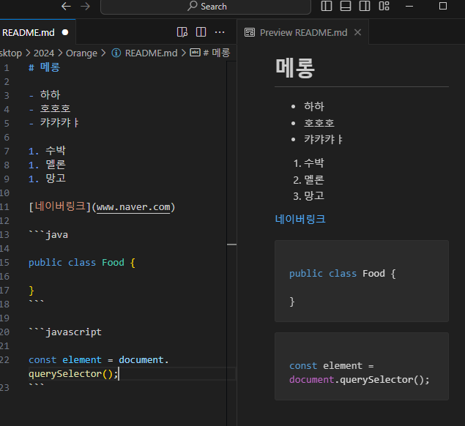Viewport: 465px width, 426px height.
Task: Click the 하하 bullet in the preview
Action: (314, 106)
